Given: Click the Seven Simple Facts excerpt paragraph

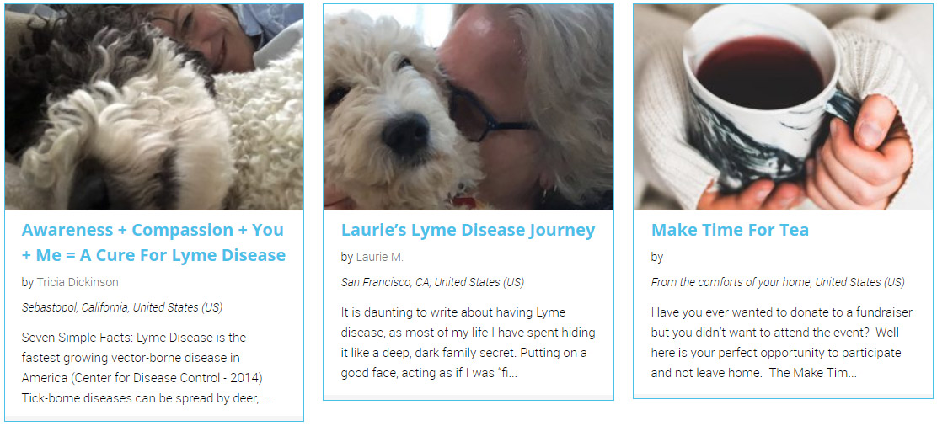Looking at the screenshot, I should coord(147,369).
